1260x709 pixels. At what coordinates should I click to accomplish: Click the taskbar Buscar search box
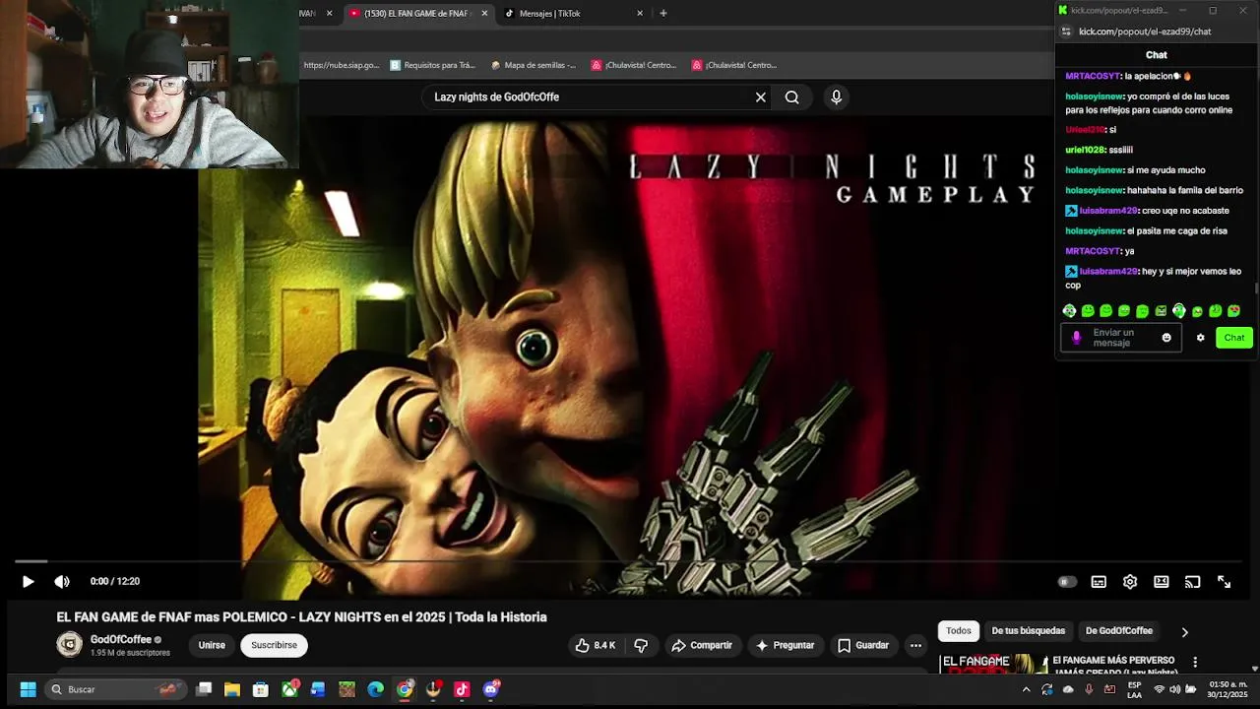pyautogui.click(x=115, y=689)
